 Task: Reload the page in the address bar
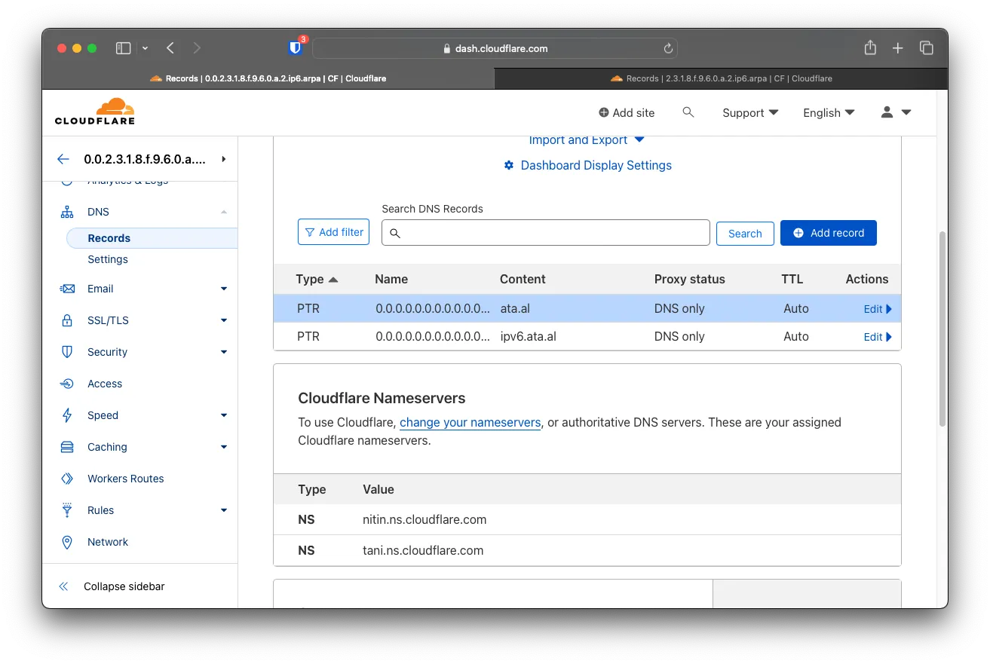click(667, 48)
